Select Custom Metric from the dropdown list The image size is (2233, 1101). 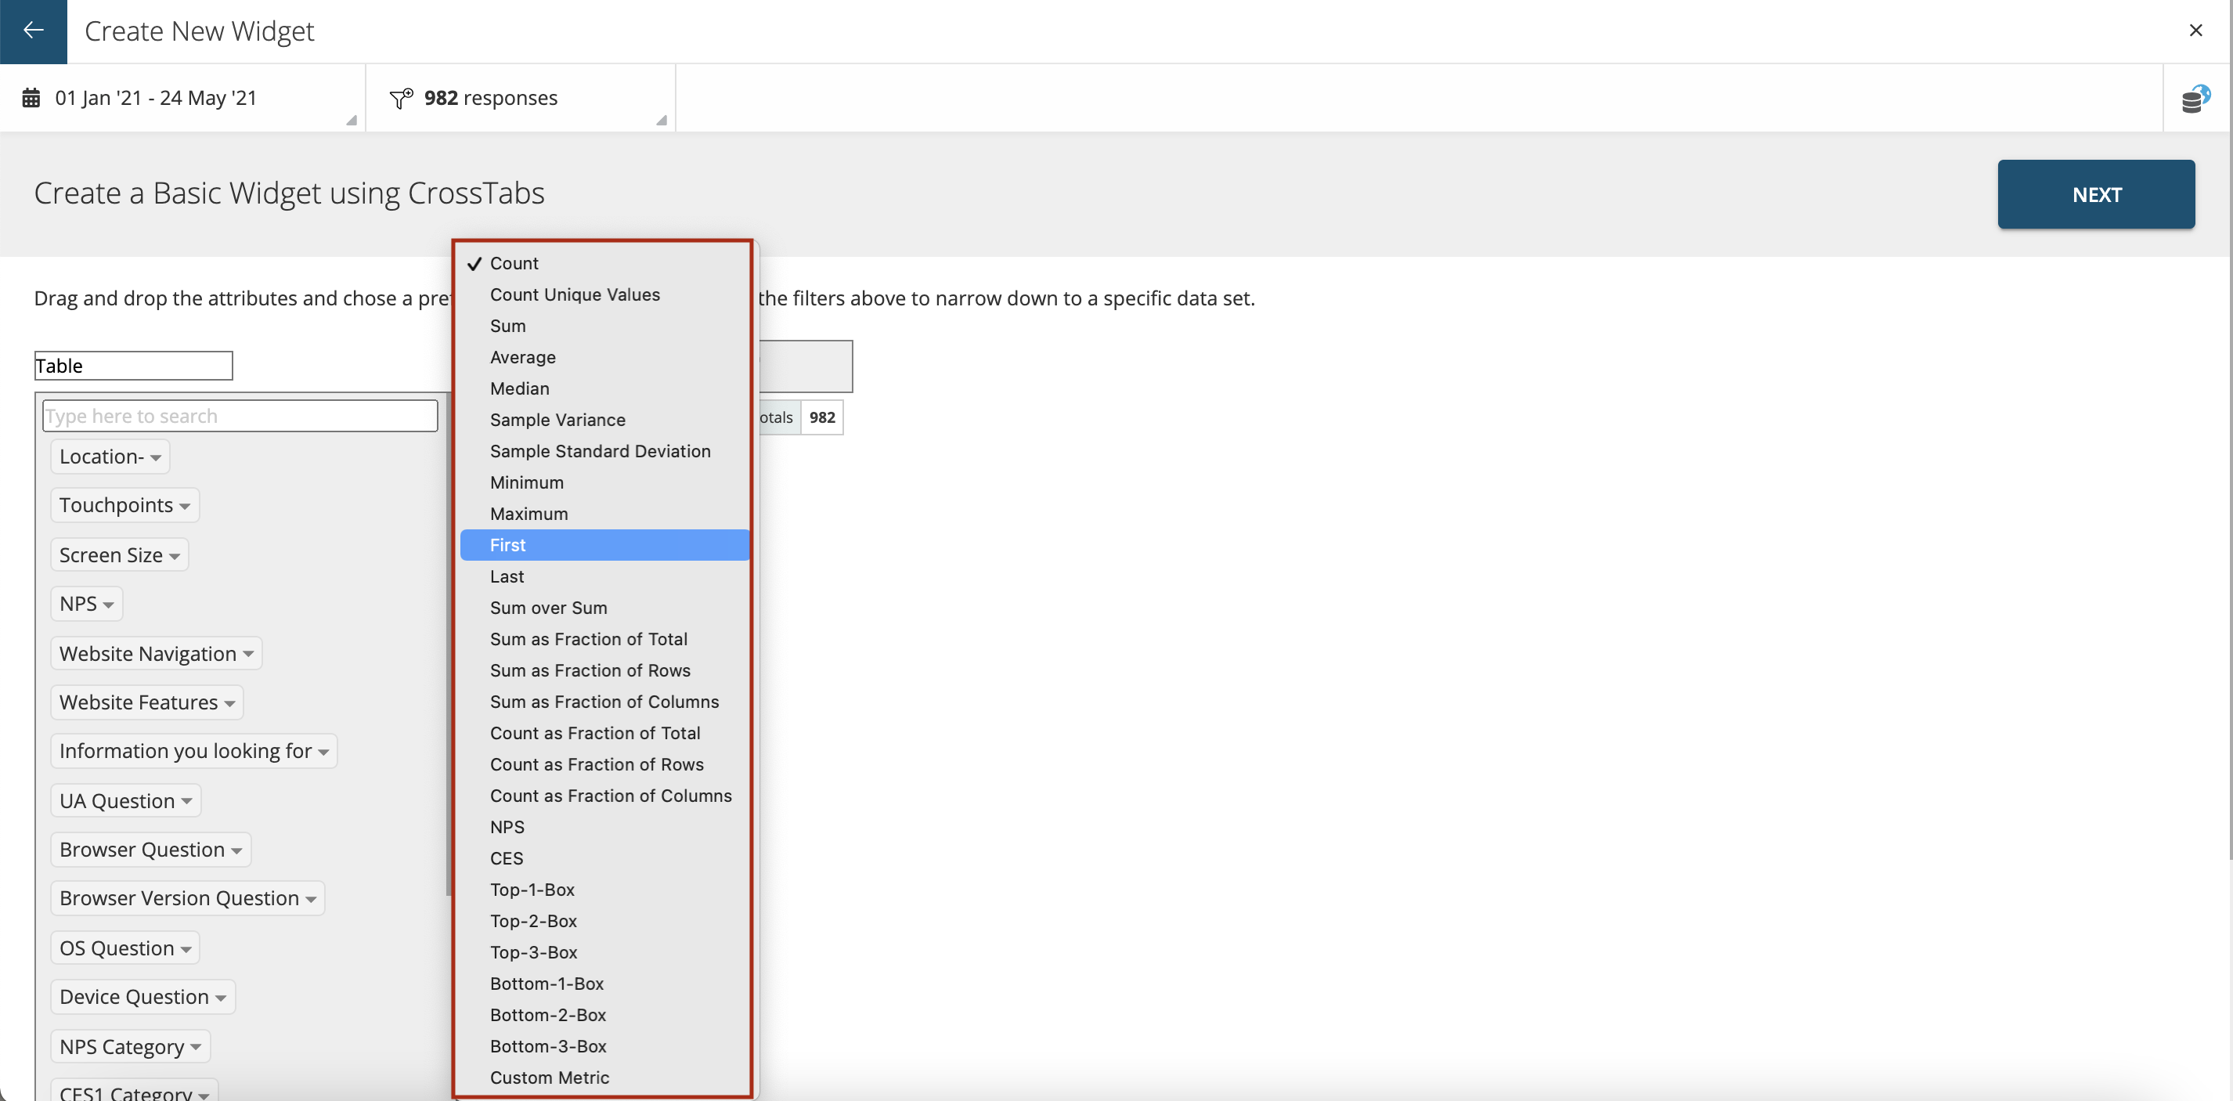(550, 1077)
